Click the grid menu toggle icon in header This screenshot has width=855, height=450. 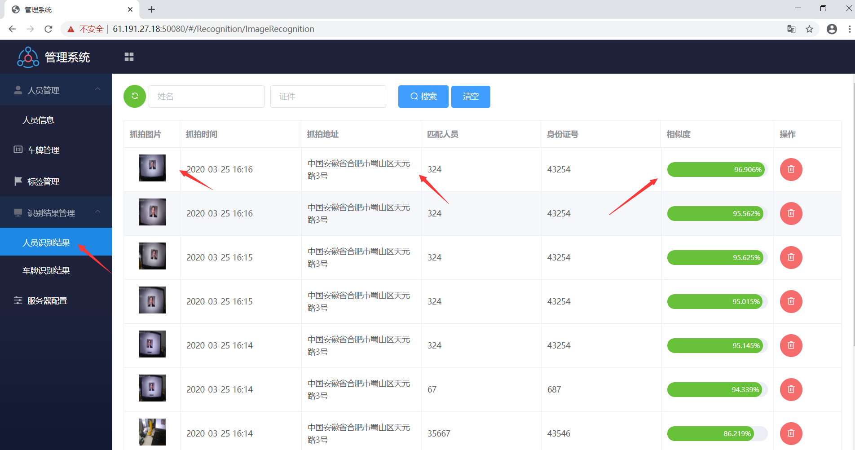(x=129, y=57)
